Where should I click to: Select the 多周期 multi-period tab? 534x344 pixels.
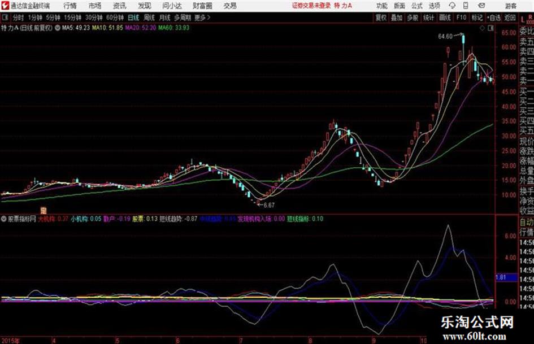point(183,18)
